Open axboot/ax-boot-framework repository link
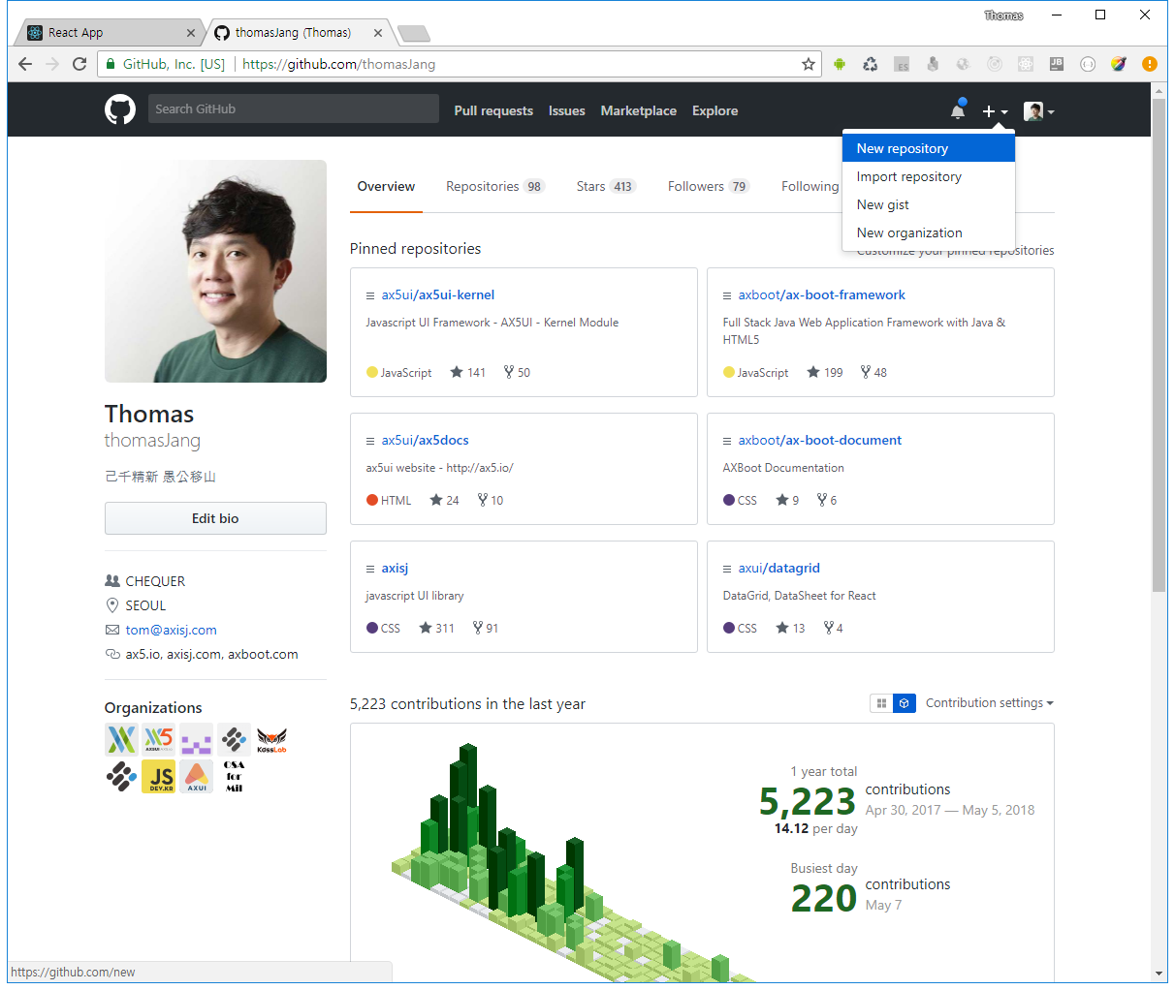Viewport: 1175px width, 990px height. pyautogui.click(x=822, y=295)
